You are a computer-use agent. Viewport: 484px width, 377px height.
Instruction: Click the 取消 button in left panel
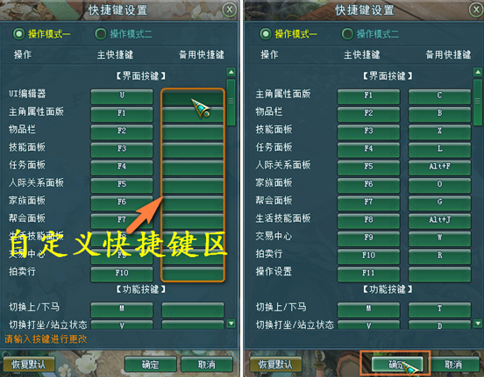(x=207, y=365)
